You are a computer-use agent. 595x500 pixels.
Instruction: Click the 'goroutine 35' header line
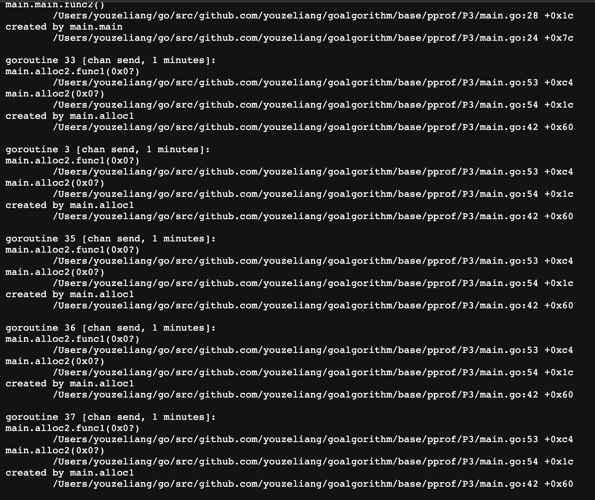tap(111, 239)
